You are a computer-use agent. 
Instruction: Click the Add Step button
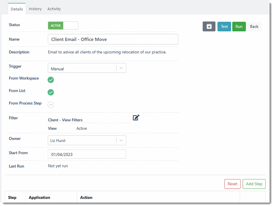tap(254, 184)
